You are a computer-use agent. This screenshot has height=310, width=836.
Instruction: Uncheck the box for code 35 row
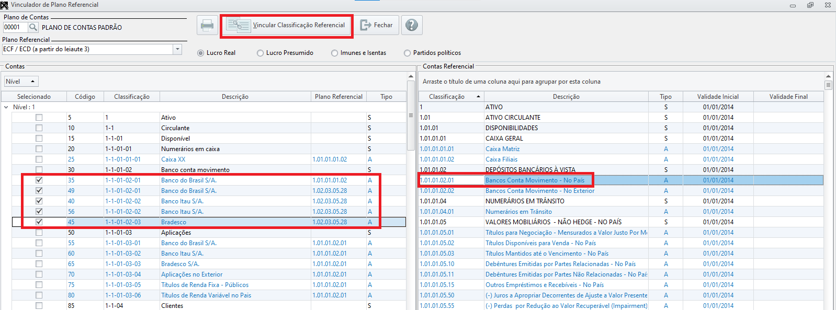39,180
